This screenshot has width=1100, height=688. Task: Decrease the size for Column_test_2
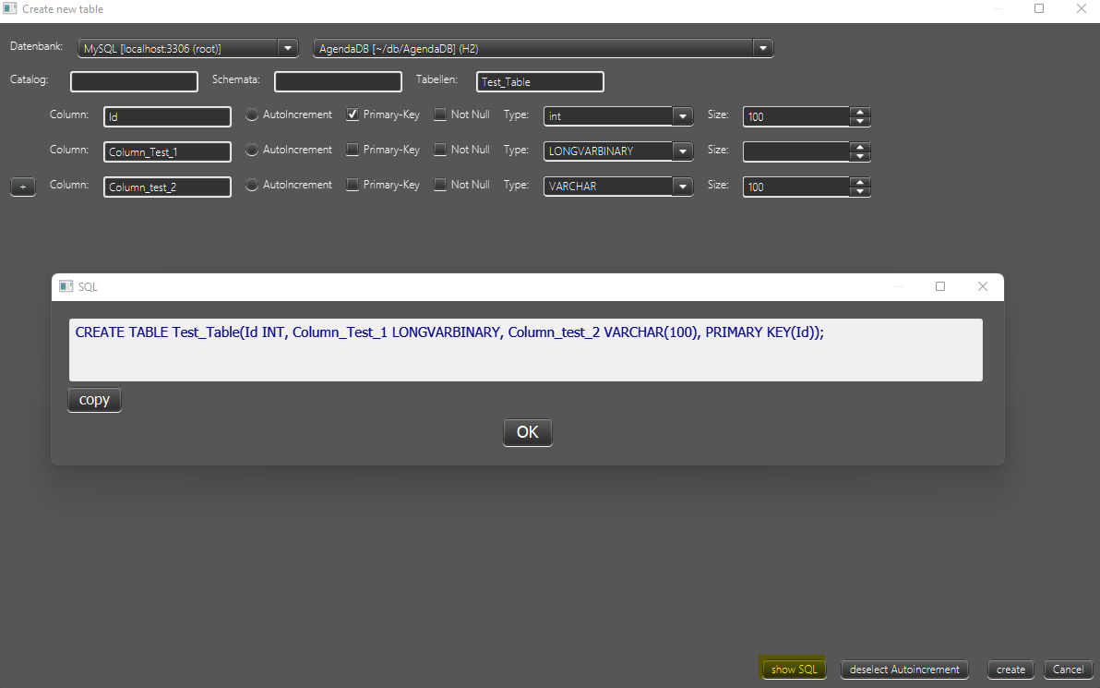860,192
